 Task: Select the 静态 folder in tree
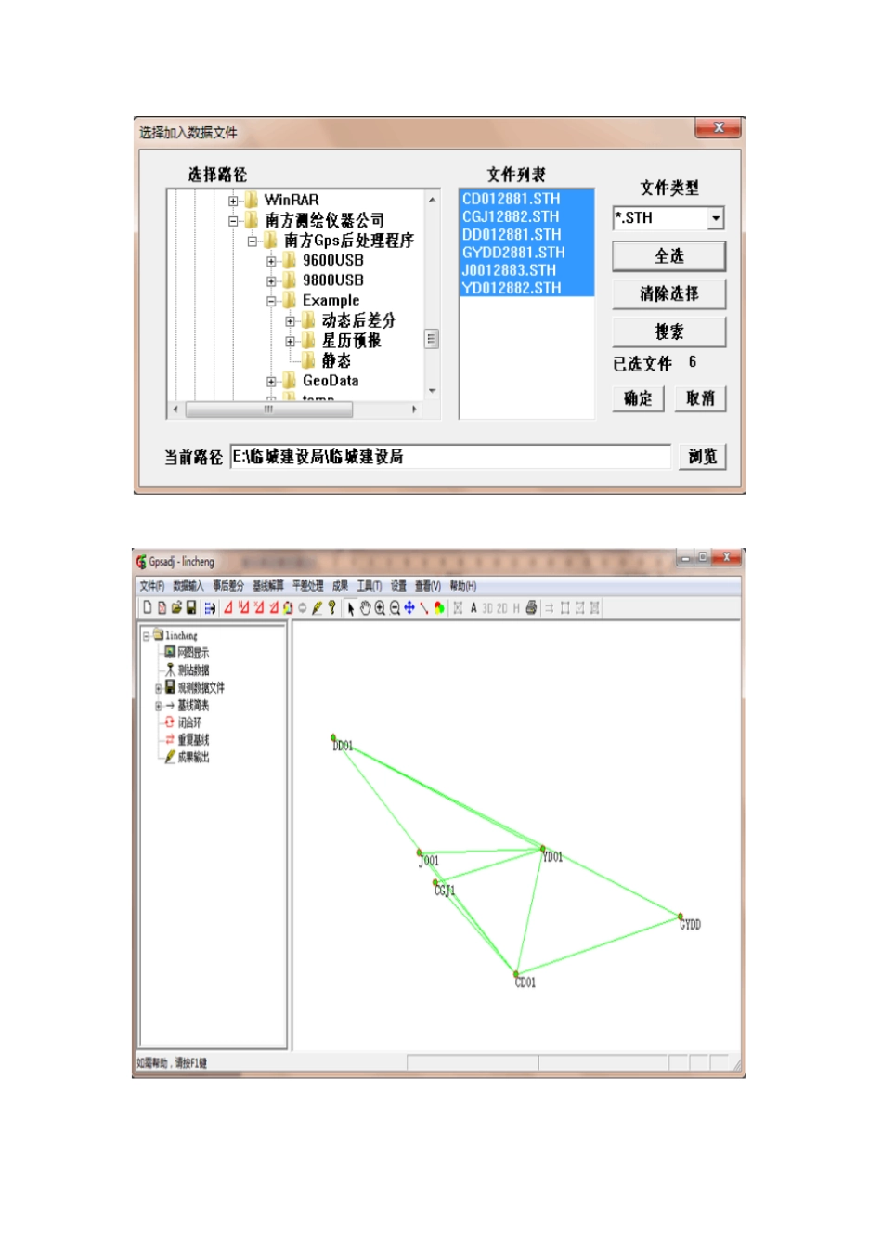[x=336, y=360]
